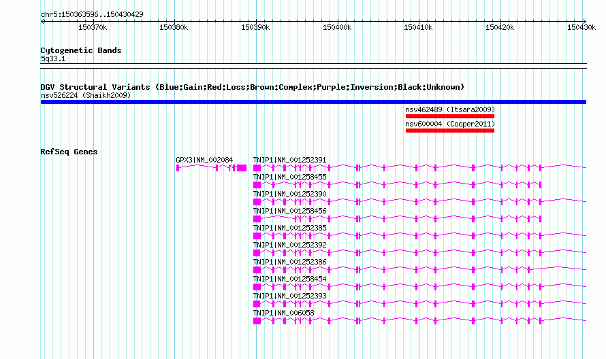Click the GPX3 gene's large last exon block
Image resolution: width=606 pixels, height=359 pixels.
pyautogui.click(x=242, y=168)
